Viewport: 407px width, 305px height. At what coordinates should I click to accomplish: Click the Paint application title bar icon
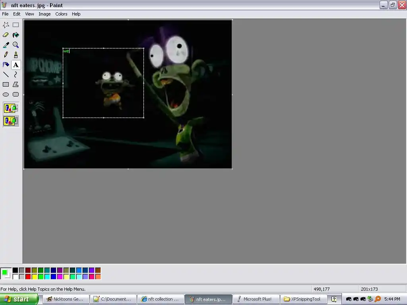(4, 5)
